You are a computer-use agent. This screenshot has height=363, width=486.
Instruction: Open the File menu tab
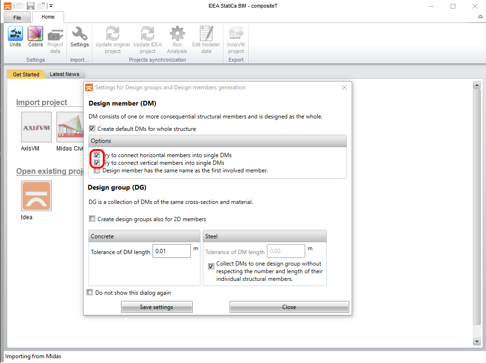click(17, 18)
